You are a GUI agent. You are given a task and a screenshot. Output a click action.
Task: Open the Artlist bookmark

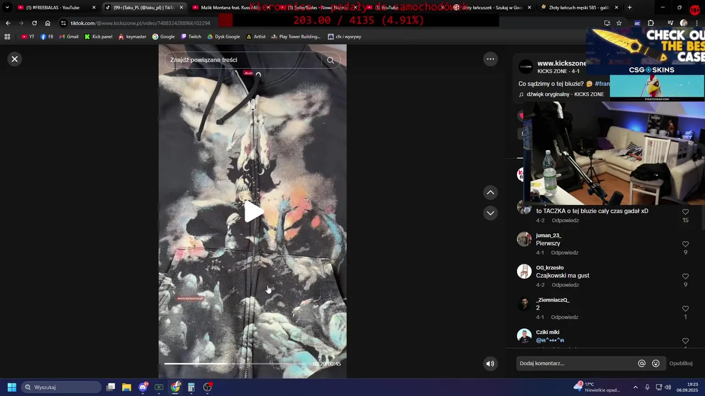click(256, 37)
